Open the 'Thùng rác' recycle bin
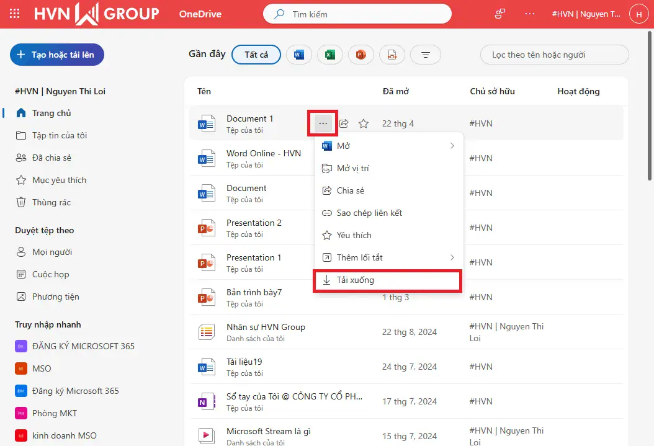 (x=52, y=202)
